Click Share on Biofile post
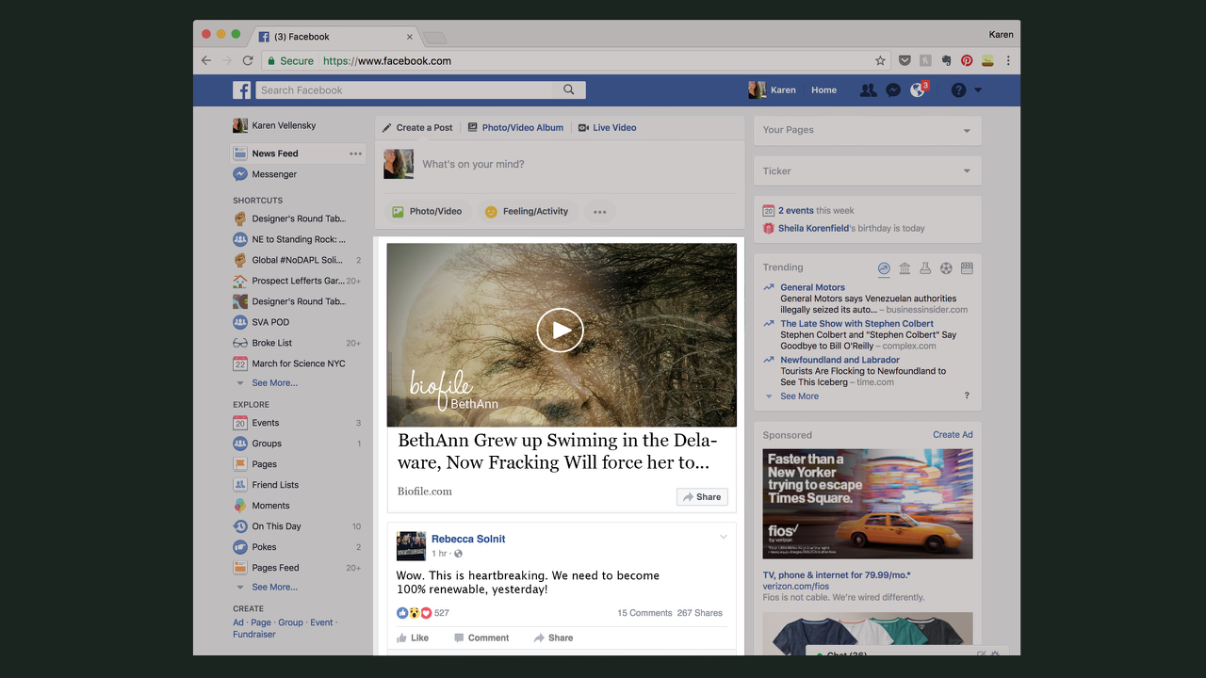This screenshot has width=1206, height=678. pyautogui.click(x=702, y=497)
